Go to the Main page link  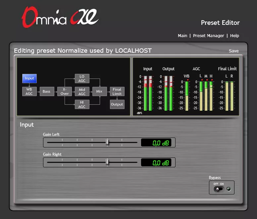point(182,36)
